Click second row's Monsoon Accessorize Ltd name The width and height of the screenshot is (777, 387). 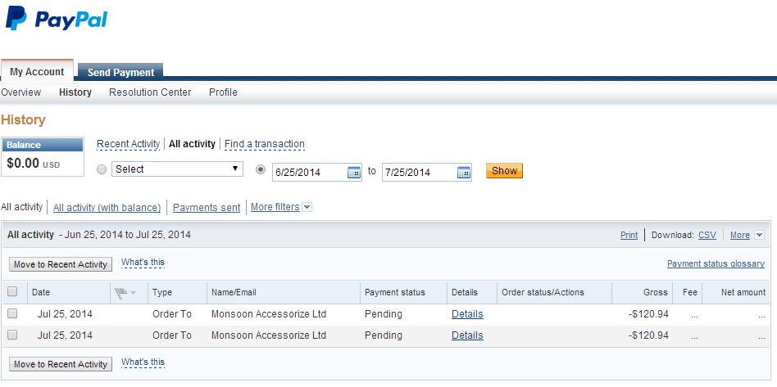pyautogui.click(x=269, y=335)
